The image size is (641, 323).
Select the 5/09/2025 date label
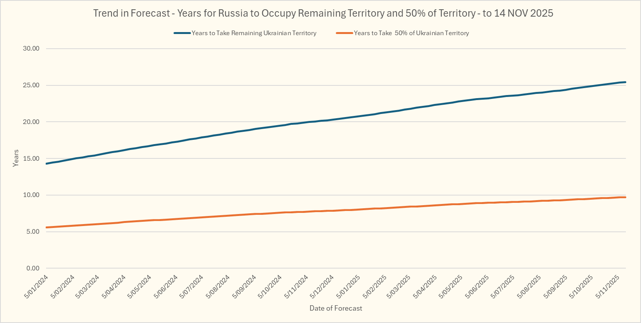(555, 286)
